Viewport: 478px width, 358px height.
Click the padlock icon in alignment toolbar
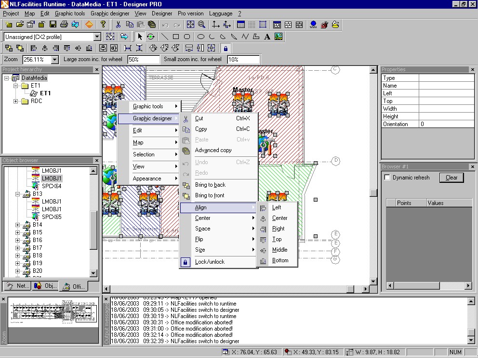tap(226, 48)
